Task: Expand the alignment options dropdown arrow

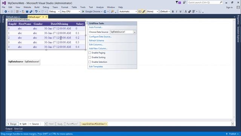Action: [197, 12]
